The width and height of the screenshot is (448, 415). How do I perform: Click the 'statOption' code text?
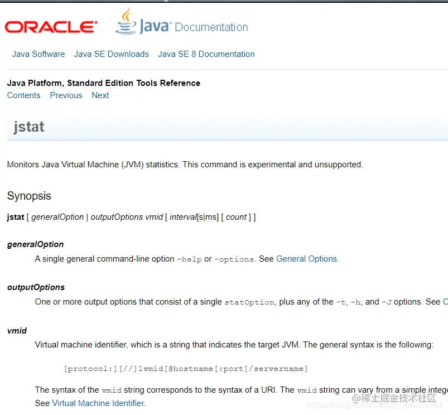pos(249,302)
